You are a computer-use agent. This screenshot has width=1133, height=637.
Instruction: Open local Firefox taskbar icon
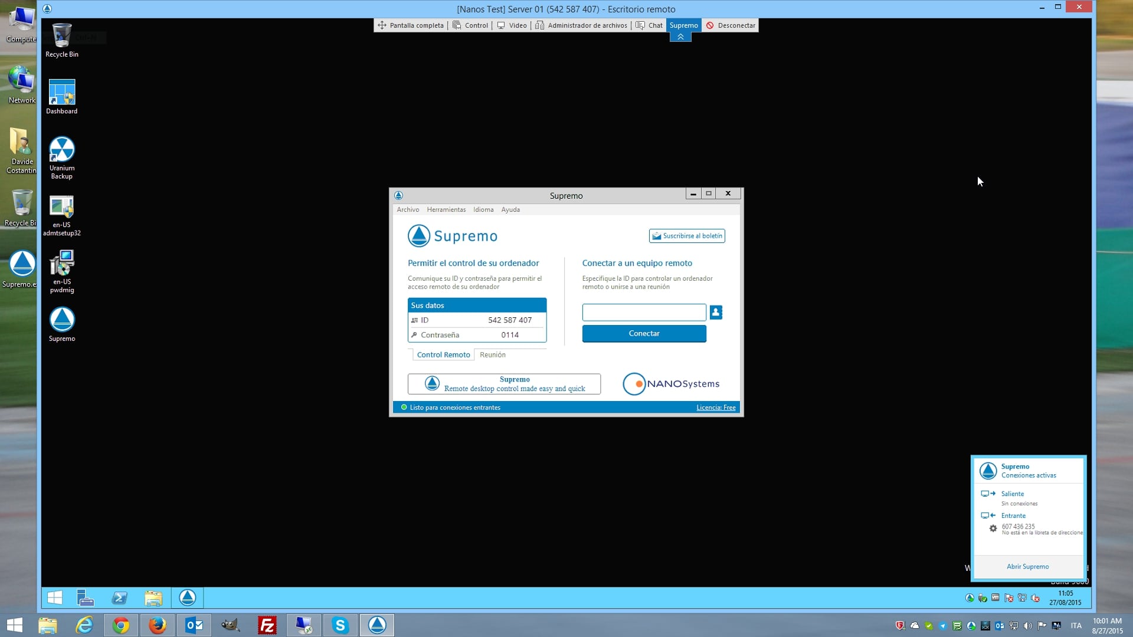click(x=158, y=625)
